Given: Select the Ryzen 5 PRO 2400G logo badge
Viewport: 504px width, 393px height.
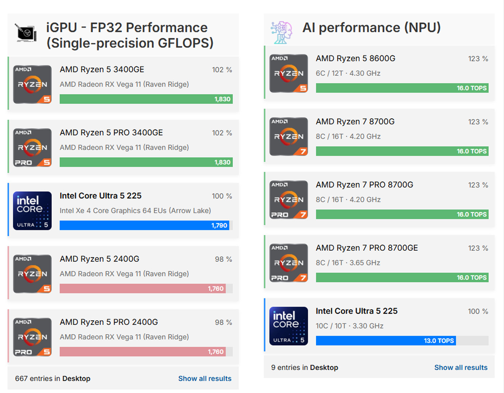Looking at the screenshot, I should [32, 336].
